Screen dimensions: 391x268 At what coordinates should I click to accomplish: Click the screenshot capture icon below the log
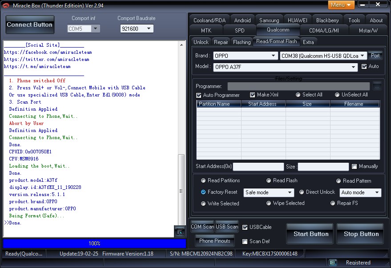(180, 232)
